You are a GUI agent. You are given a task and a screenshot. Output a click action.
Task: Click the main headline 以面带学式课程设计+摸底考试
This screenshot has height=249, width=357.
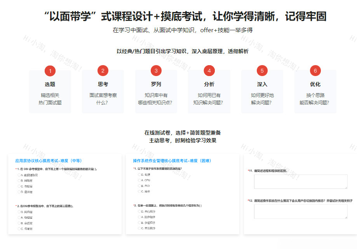click(185, 16)
